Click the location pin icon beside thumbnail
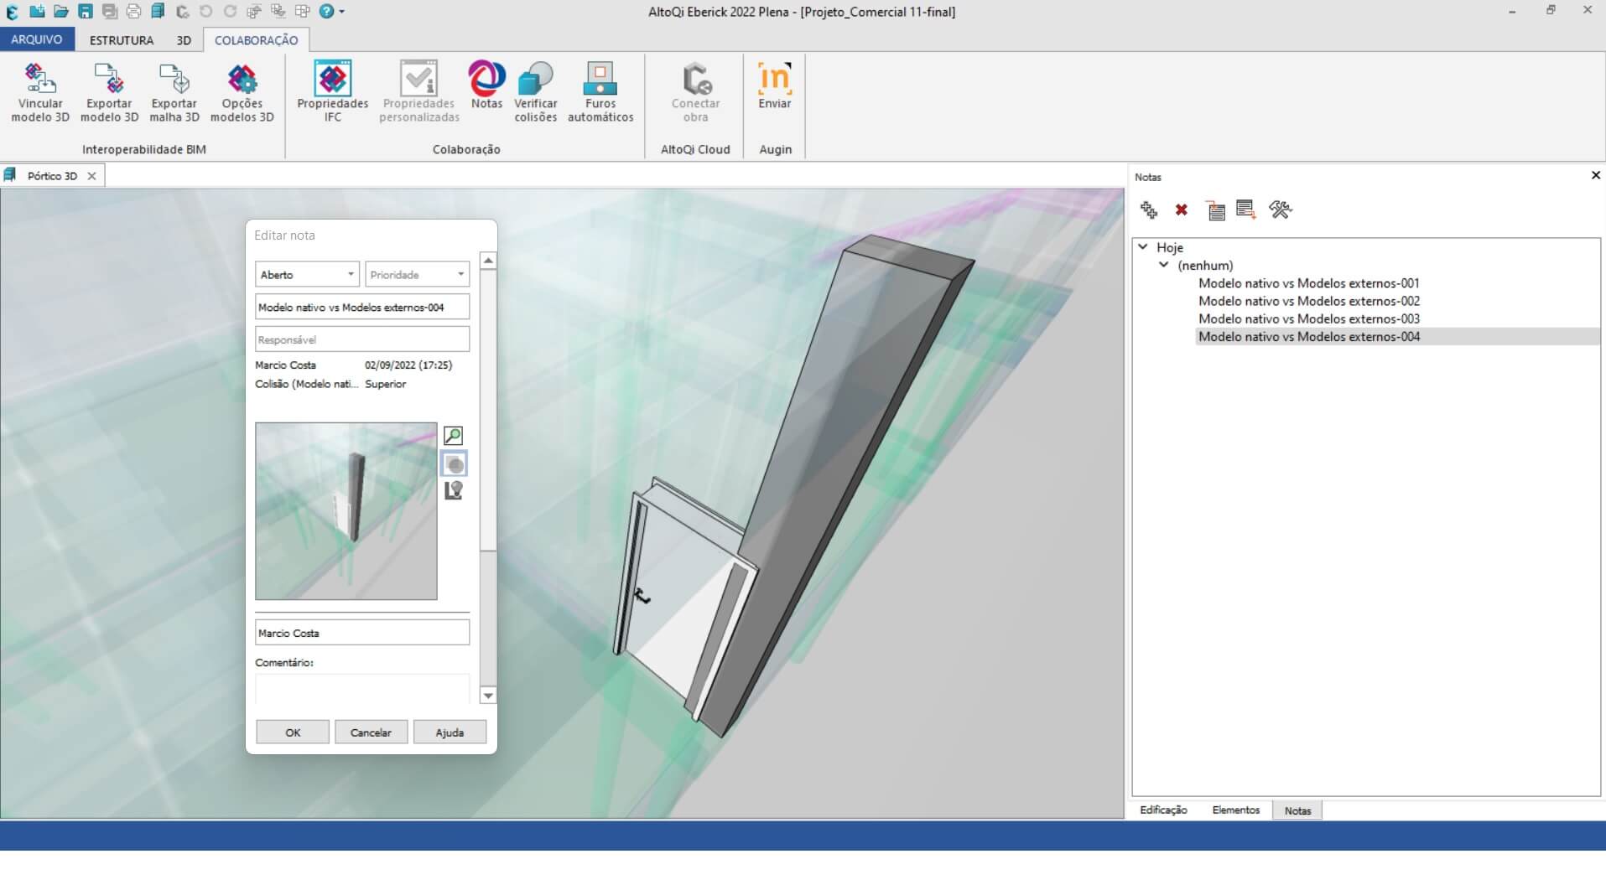Image resolution: width=1606 pixels, height=885 pixels. (454, 491)
